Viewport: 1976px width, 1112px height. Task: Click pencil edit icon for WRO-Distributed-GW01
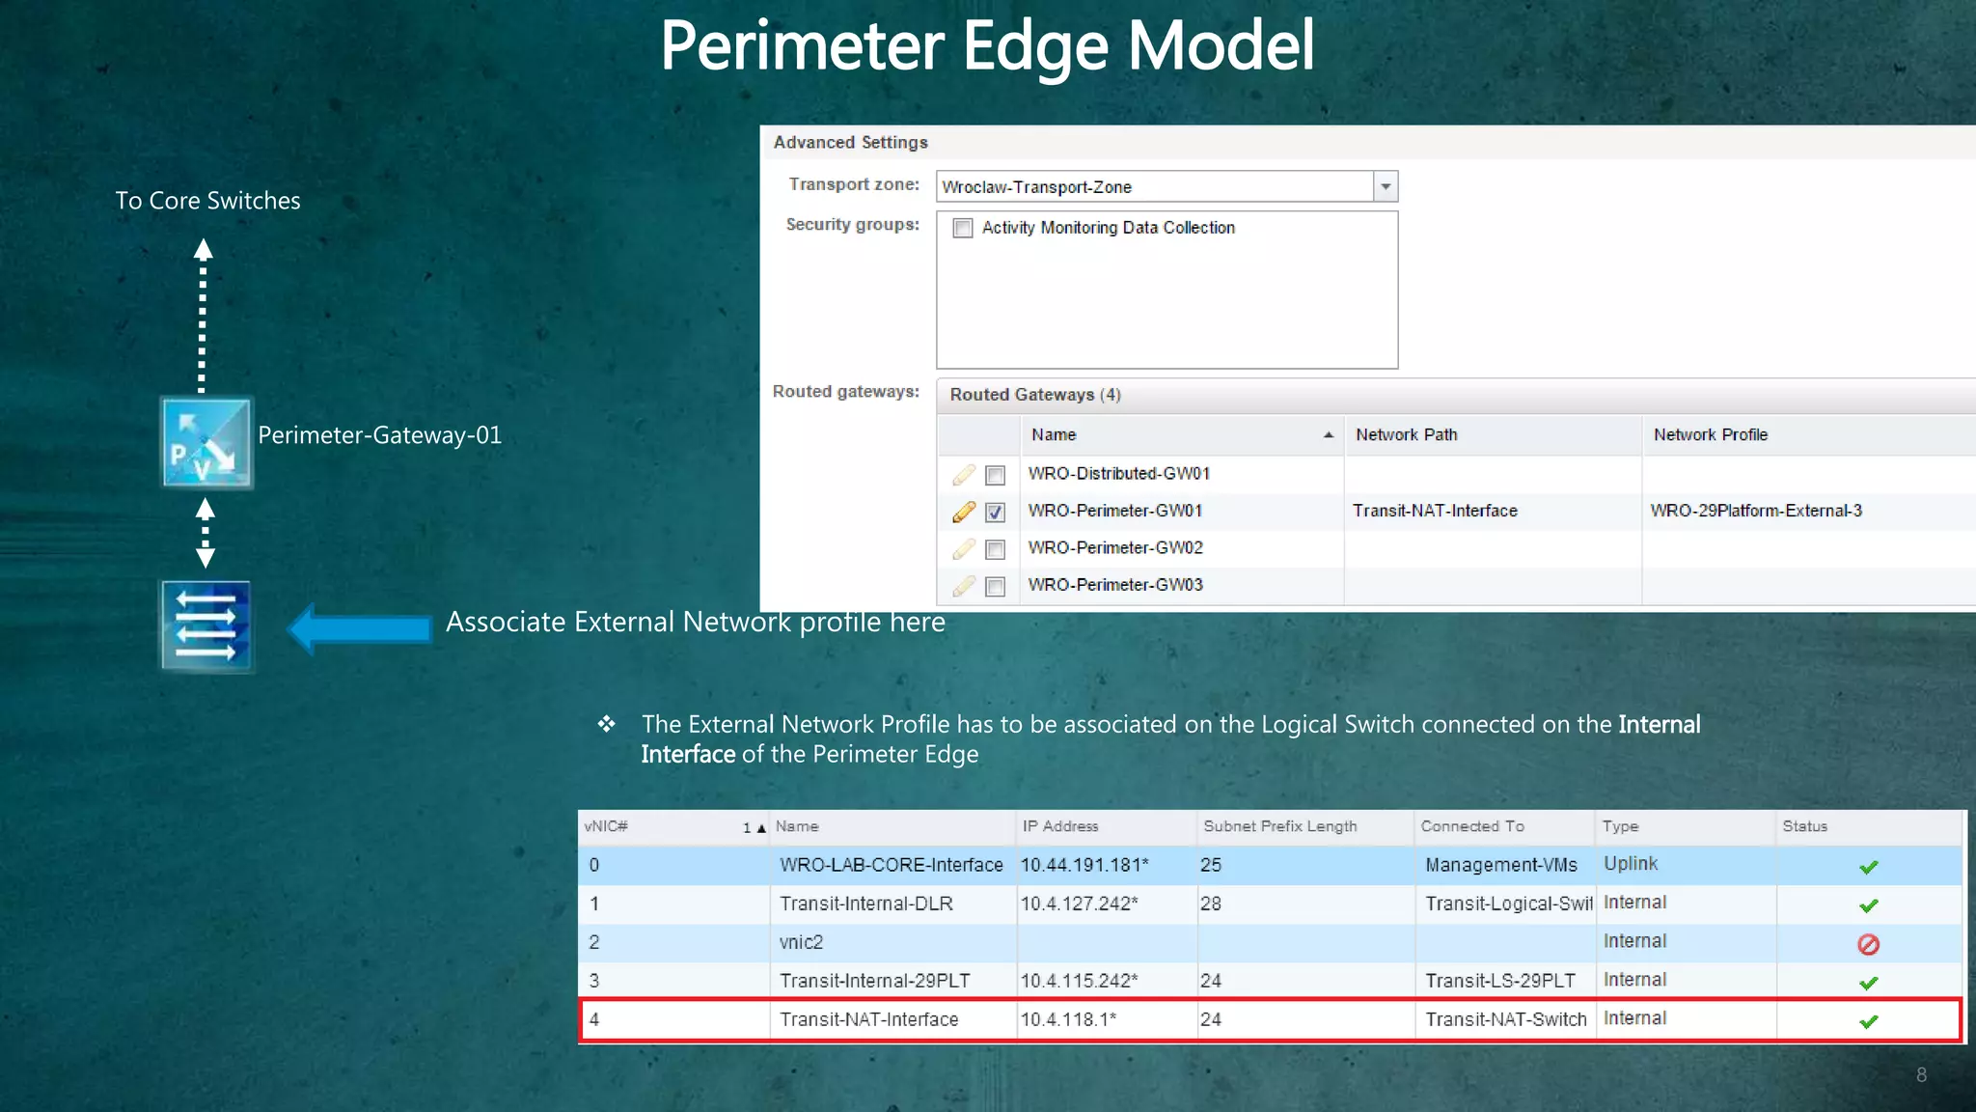[963, 475]
